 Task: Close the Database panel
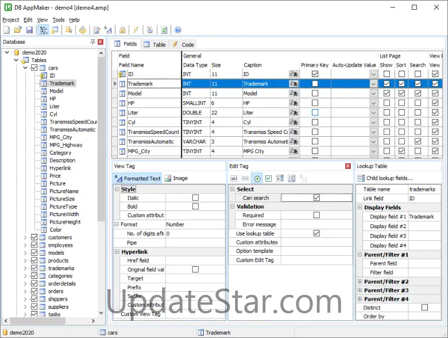point(101,42)
